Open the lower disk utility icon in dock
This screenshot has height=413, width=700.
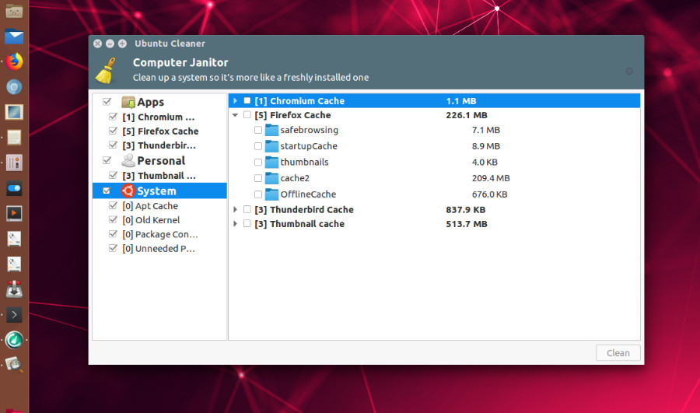[14, 264]
